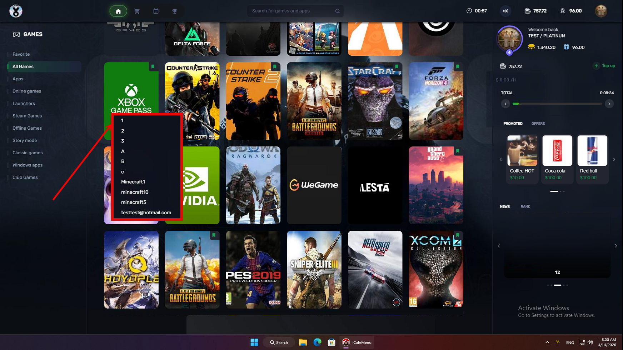623x350 pixels.
Task: Click the search magnifier icon
Action: click(x=337, y=11)
